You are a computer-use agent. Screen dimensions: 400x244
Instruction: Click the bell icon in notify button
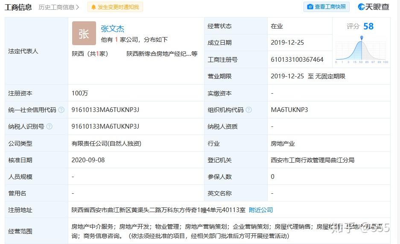(93, 7)
